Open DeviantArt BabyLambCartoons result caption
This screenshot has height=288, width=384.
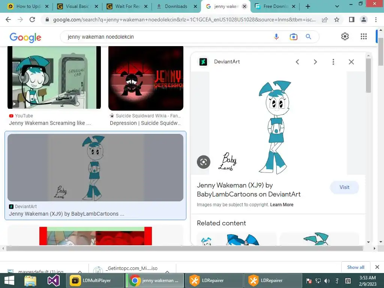tap(67, 214)
